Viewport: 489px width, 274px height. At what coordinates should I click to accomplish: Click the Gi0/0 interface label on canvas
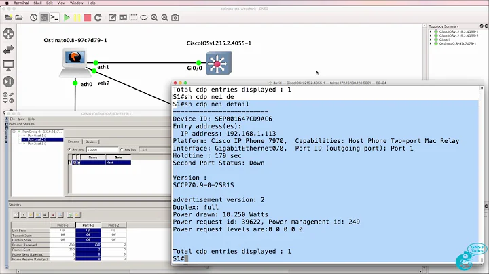tap(194, 68)
